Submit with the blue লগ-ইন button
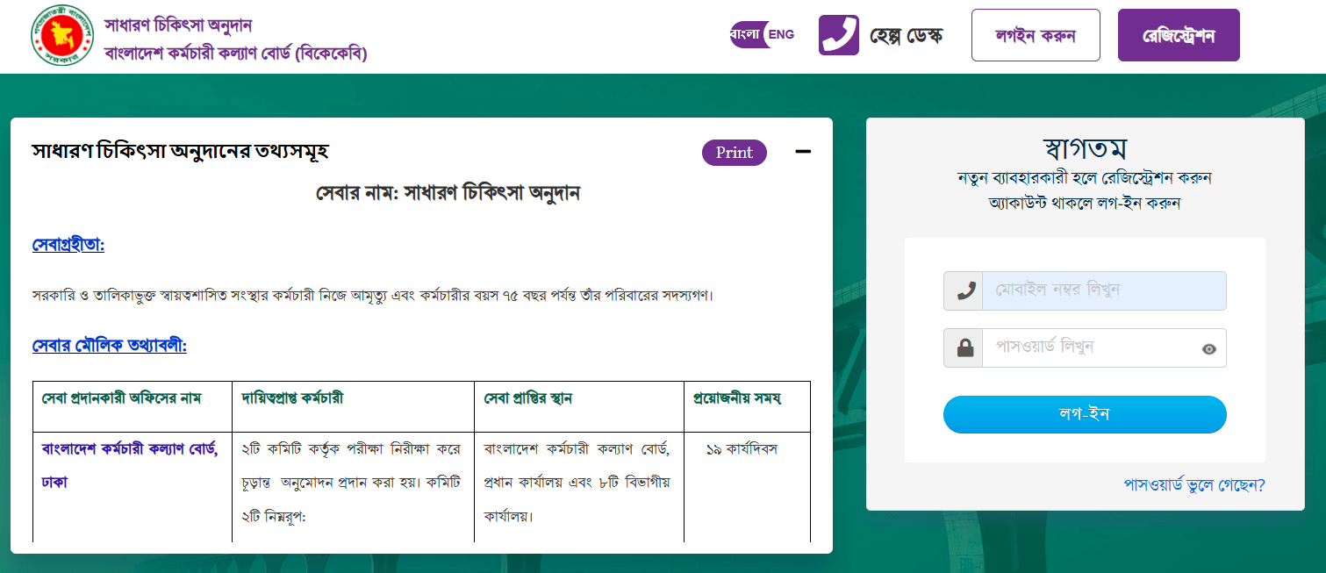1326x573 pixels. 1084,414
